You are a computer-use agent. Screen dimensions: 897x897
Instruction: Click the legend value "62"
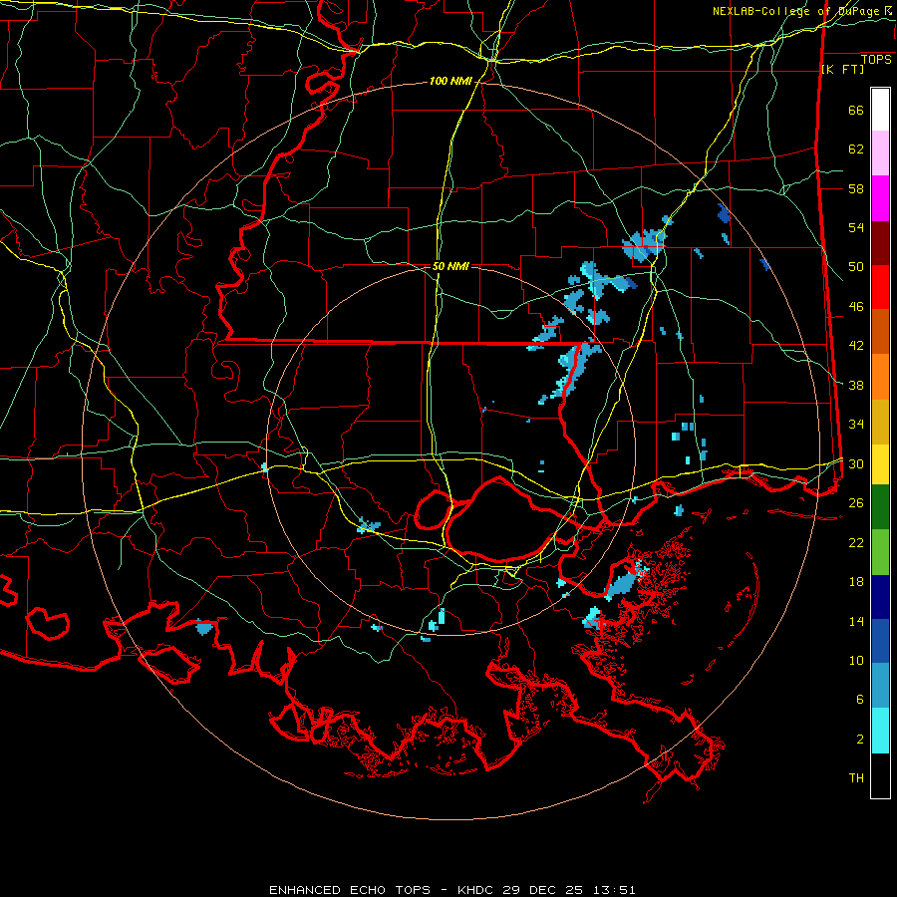[x=856, y=149]
